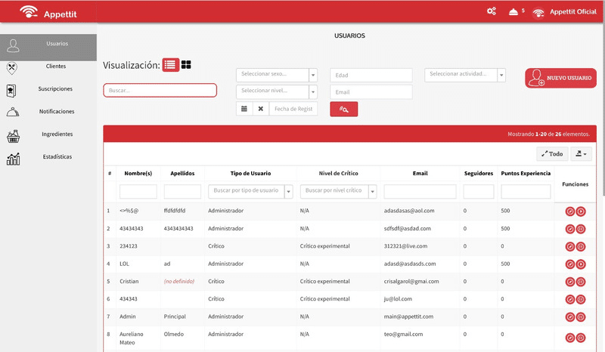Open the notifications bell with 5 alerts
The height and width of the screenshot is (352, 605).
click(513, 11)
